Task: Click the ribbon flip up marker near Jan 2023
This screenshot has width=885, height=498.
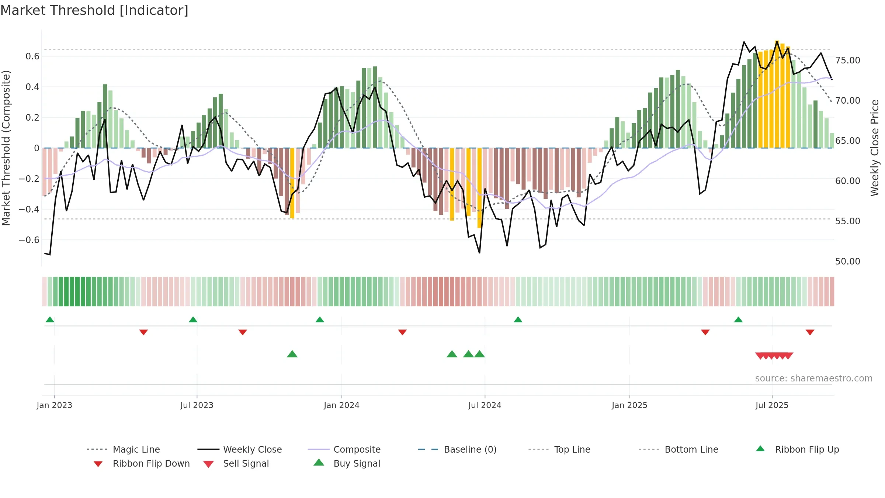Action: click(50, 319)
